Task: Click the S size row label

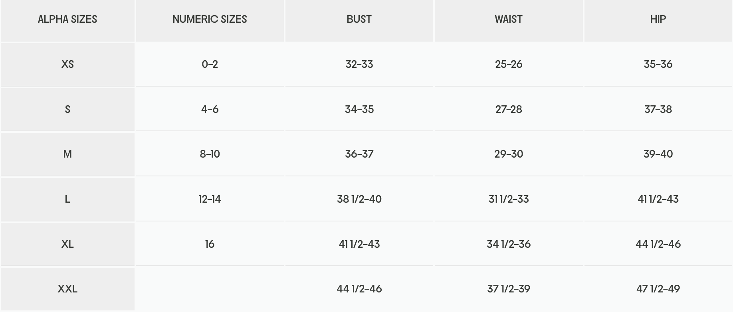Action: click(x=67, y=109)
